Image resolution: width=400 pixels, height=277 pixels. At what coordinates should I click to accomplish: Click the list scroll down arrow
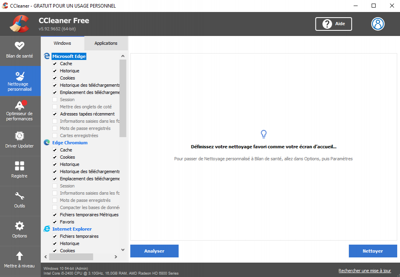(x=123, y=250)
